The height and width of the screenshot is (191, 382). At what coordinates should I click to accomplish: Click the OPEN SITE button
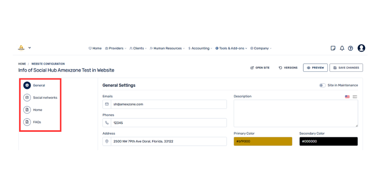point(260,68)
